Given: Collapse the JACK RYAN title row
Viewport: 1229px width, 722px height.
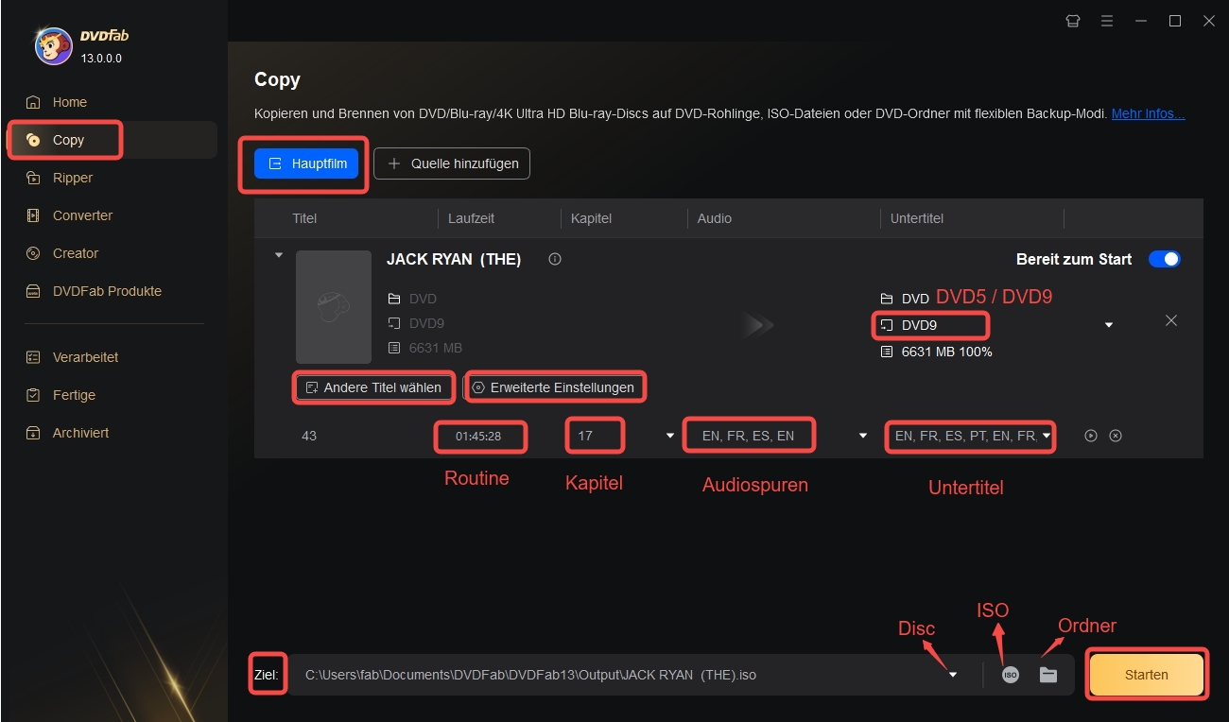Looking at the screenshot, I should click(x=278, y=255).
